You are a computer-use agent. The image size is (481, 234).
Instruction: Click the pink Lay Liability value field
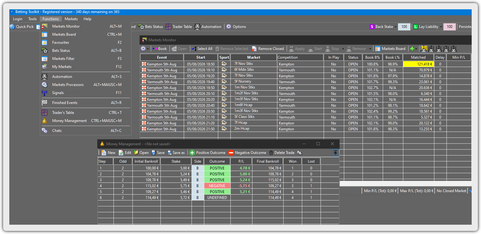[450, 27]
